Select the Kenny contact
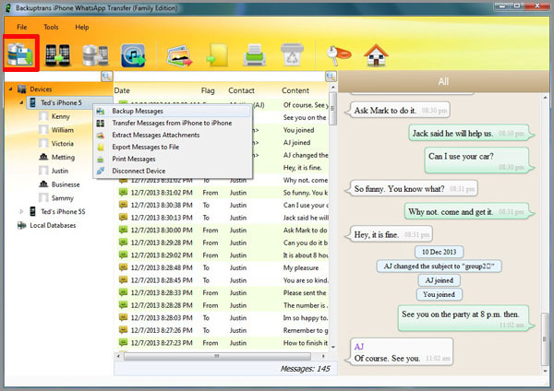The image size is (554, 391). tap(60, 116)
